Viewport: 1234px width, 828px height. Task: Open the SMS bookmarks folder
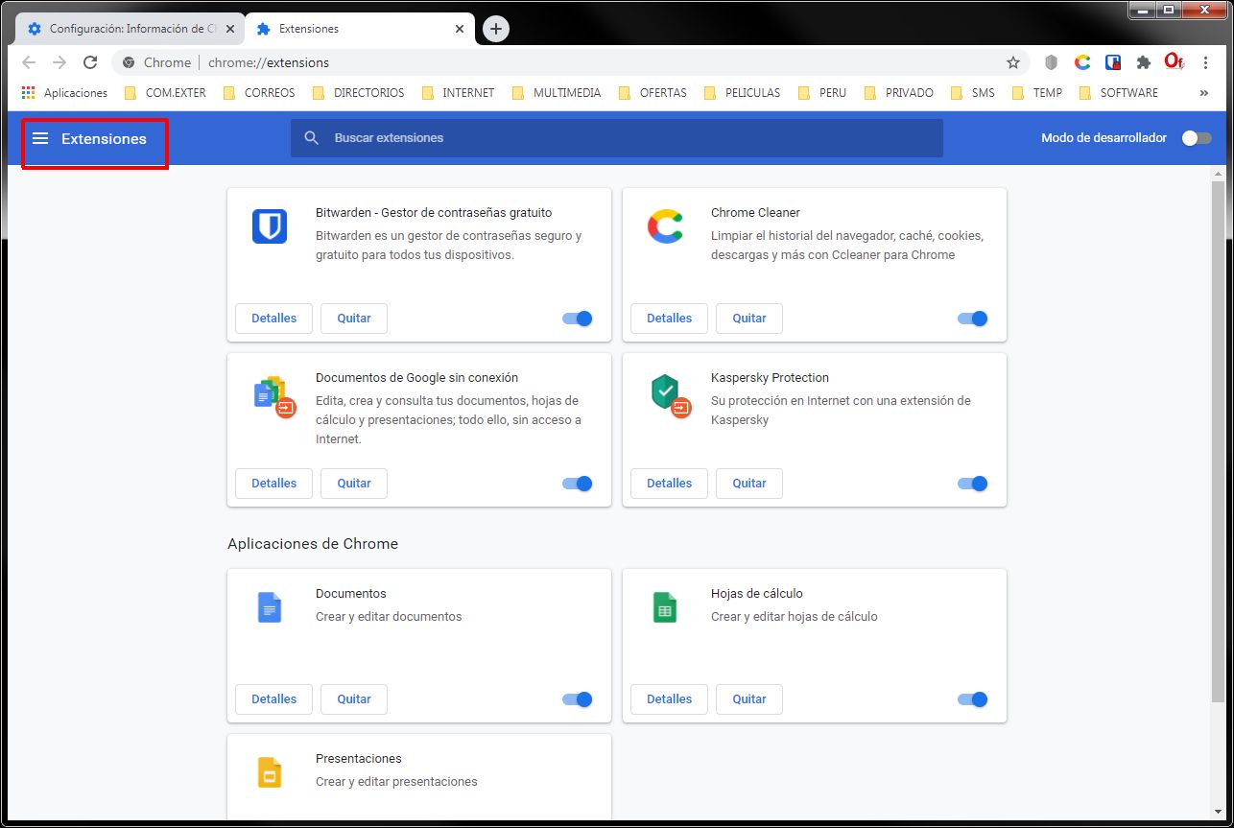[x=972, y=93]
